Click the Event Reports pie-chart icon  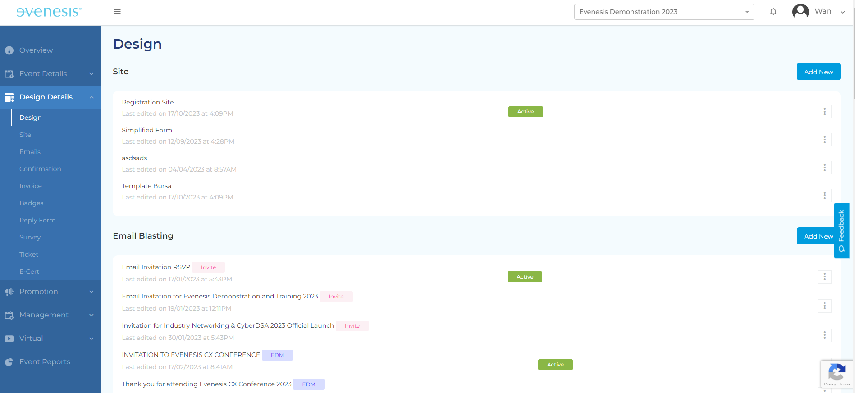pyautogui.click(x=9, y=362)
